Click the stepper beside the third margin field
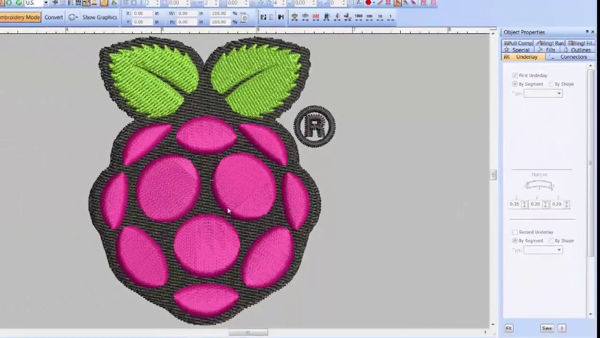This screenshot has width=600, height=338. click(x=567, y=204)
